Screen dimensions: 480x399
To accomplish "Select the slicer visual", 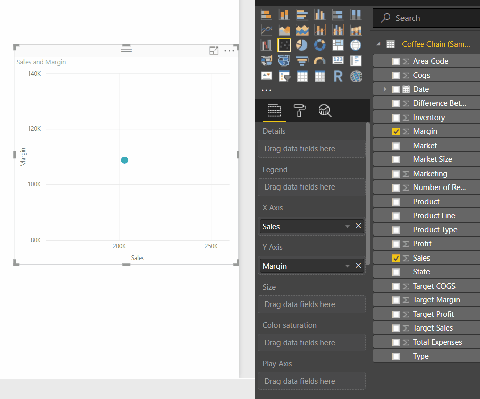I will (284, 76).
